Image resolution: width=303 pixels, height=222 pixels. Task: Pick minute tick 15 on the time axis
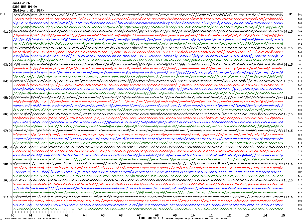(283, 215)
